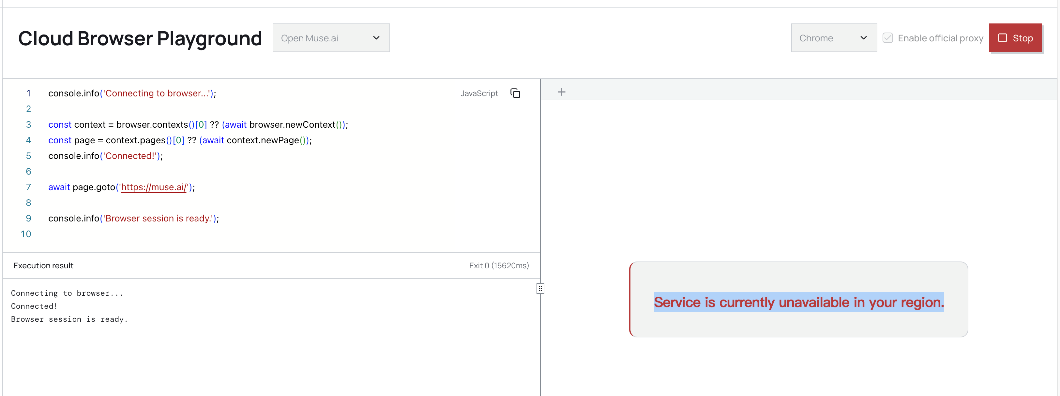Click code line 3 const context
This screenshot has width=1060, height=396.
pyautogui.click(x=198, y=124)
